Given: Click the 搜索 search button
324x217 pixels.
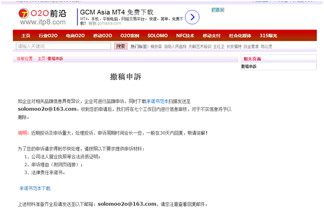Looking at the screenshot, I should [x=121, y=46].
